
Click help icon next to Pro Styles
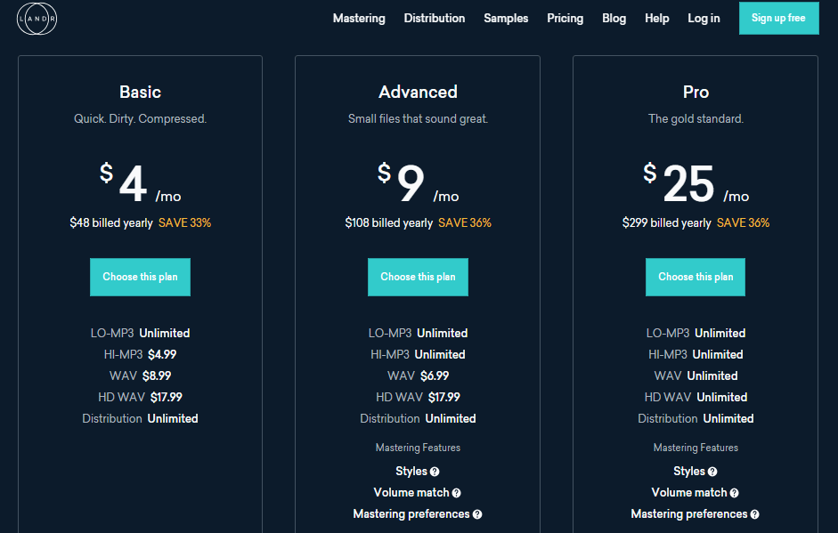712,472
